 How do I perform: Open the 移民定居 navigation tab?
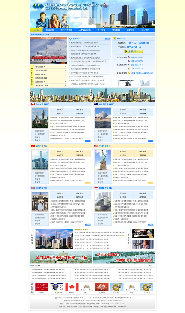tap(50, 30)
